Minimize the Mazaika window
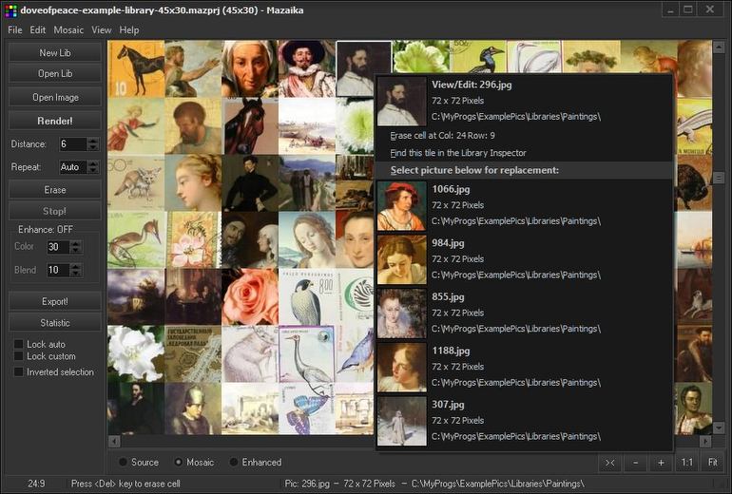Image resolution: width=732 pixels, height=494 pixels. (x=670, y=9)
